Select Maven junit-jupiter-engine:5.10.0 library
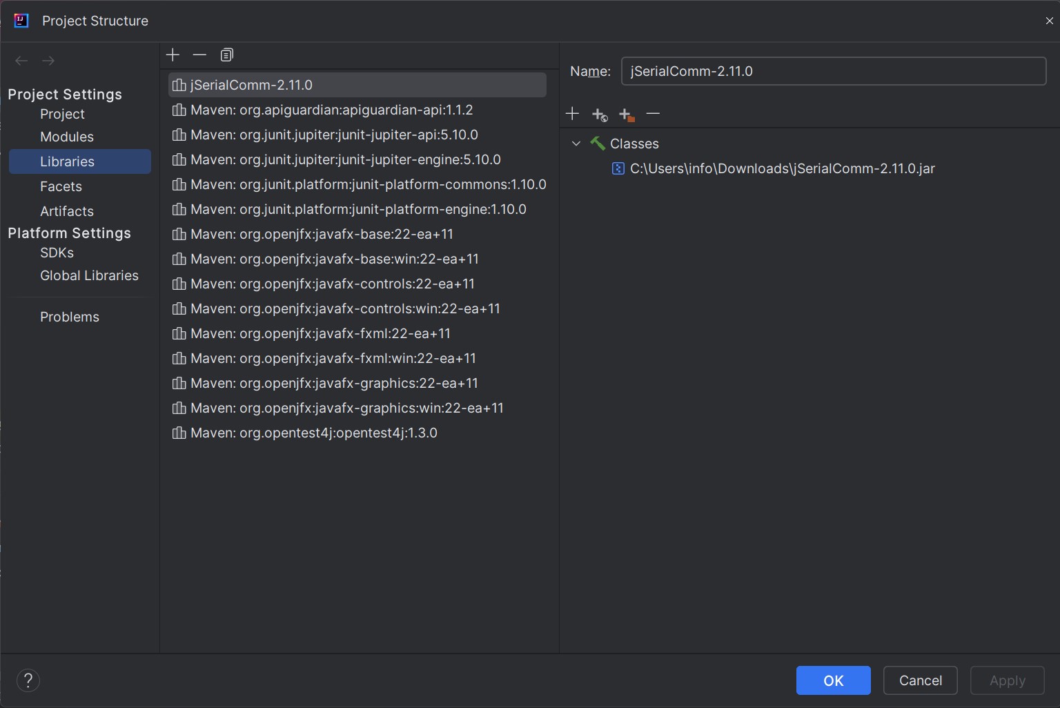Viewport: 1060px width, 708px height. click(345, 159)
